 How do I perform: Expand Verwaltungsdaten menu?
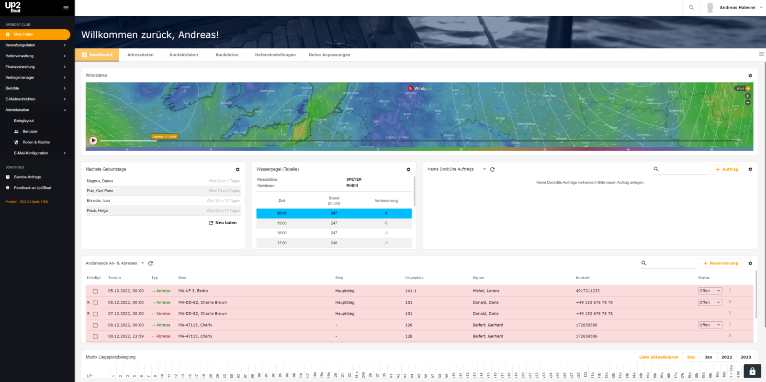(36, 45)
